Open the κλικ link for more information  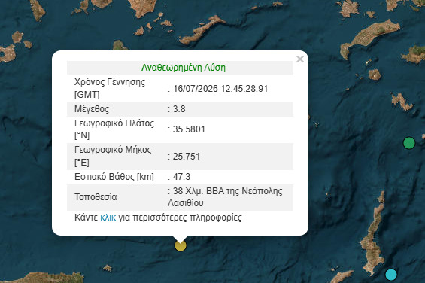click(x=108, y=218)
